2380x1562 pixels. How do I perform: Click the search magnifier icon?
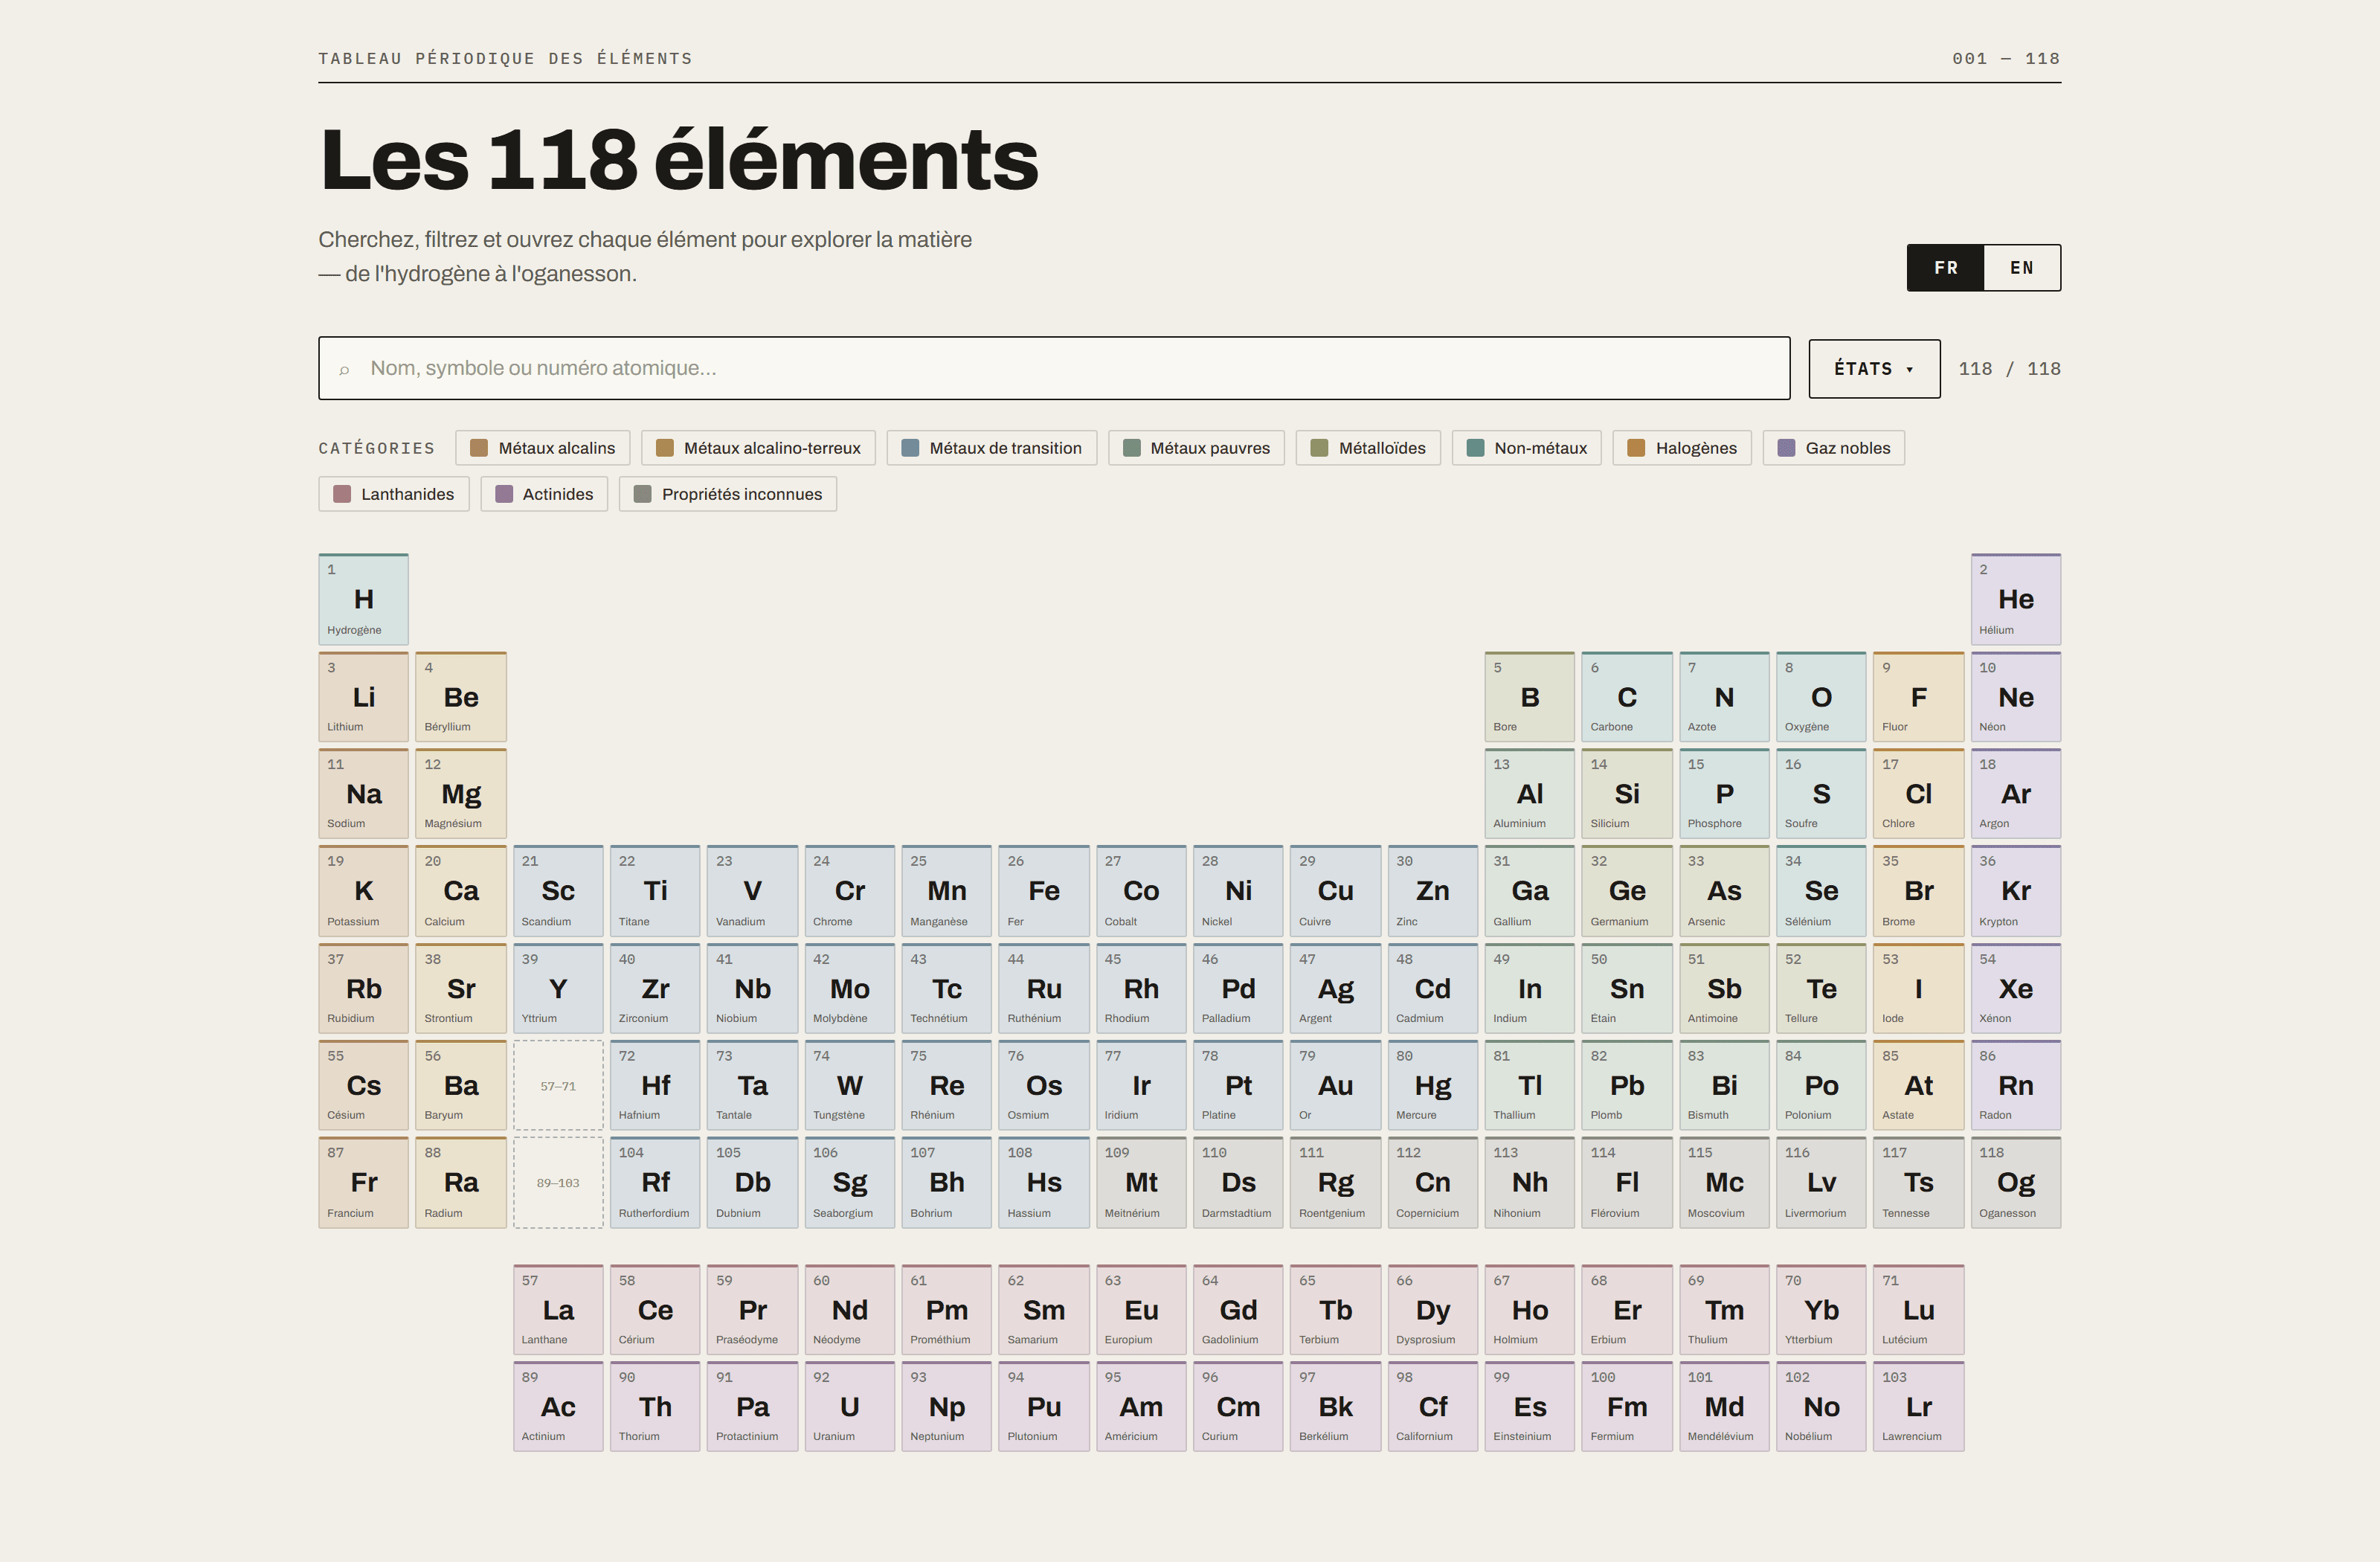click(344, 370)
